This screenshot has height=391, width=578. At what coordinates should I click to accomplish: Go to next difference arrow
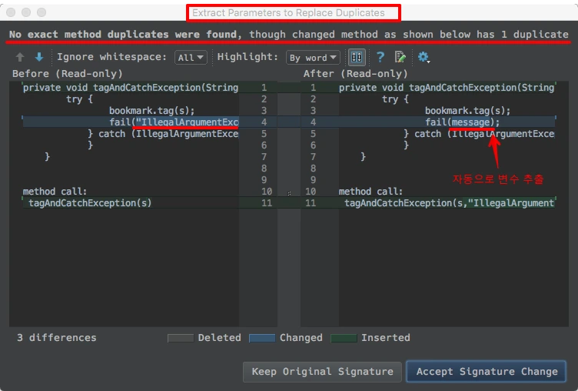(x=39, y=57)
